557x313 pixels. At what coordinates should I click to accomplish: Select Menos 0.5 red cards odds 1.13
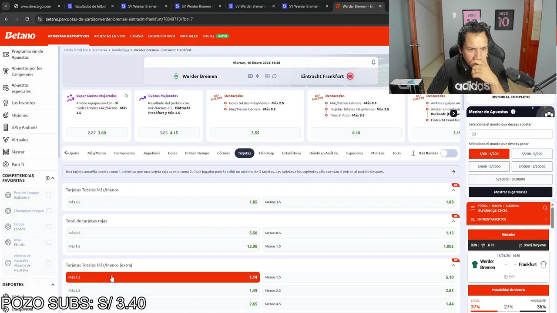coord(359,233)
